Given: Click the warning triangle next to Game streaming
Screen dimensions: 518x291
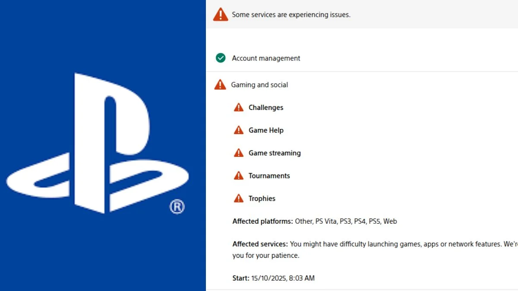Looking at the screenshot, I should 238,152.
